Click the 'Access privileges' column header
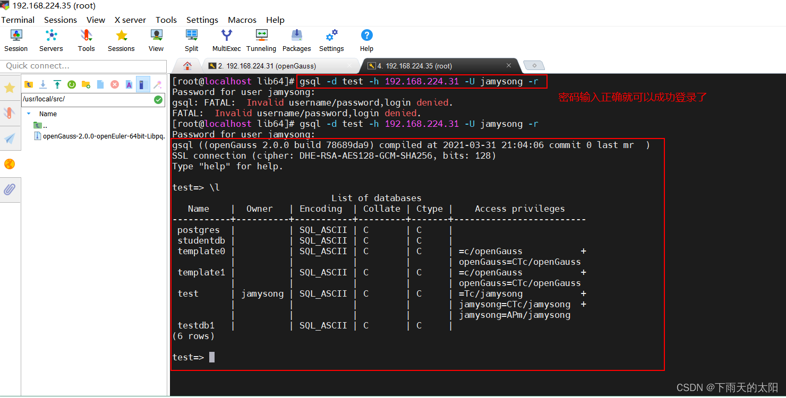This screenshot has height=398, width=786. (520, 209)
